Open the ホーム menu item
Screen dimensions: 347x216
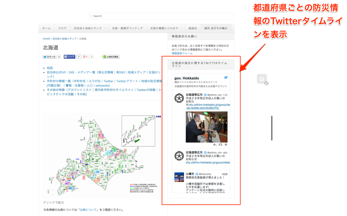point(46,28)
